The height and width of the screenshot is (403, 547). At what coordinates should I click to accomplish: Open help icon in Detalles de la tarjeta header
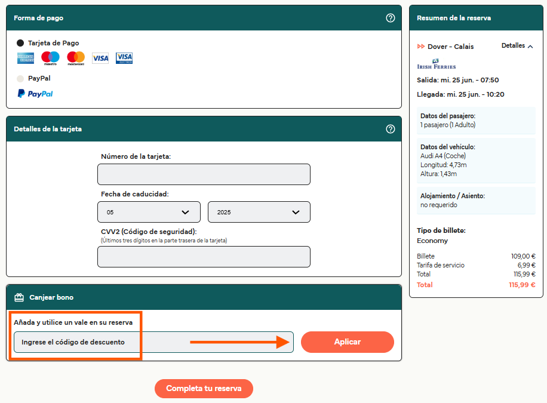click(391, 129)
